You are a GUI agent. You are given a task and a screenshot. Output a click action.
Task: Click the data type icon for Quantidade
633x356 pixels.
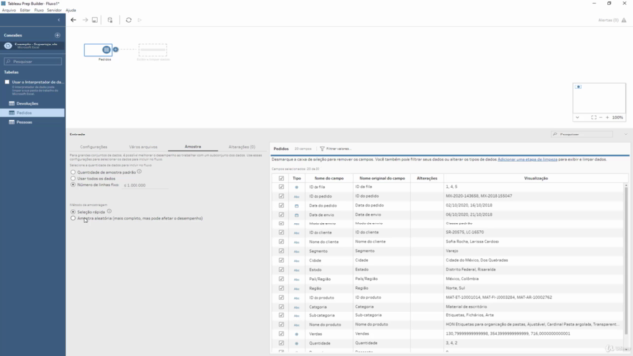click(x=297, y=343)
